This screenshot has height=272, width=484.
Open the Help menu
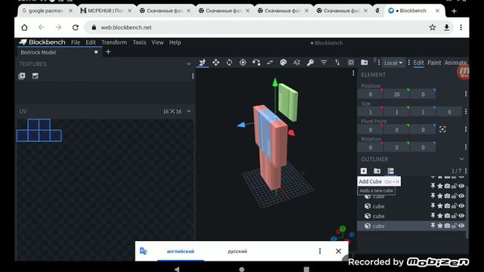coord(175,42)
